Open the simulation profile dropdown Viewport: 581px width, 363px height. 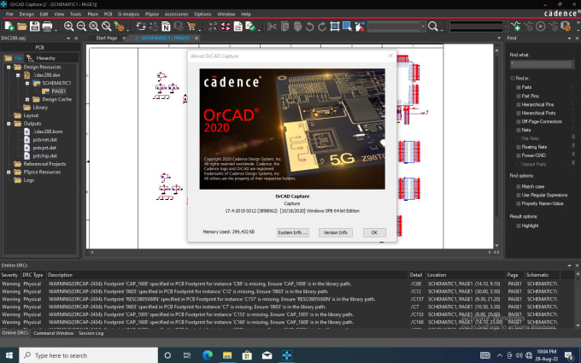coord(505,26)
